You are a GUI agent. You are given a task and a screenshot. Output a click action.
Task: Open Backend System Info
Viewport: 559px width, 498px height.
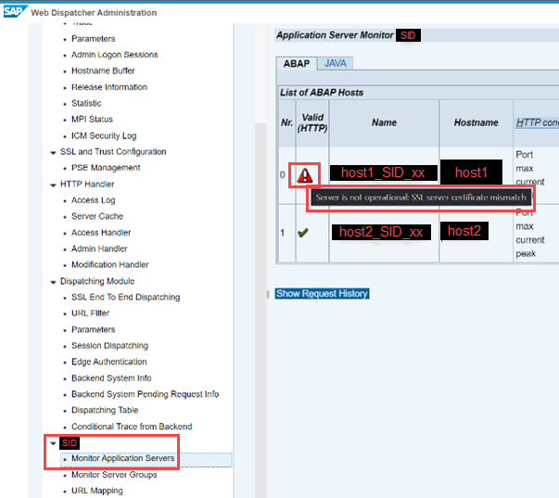[111, 378]
